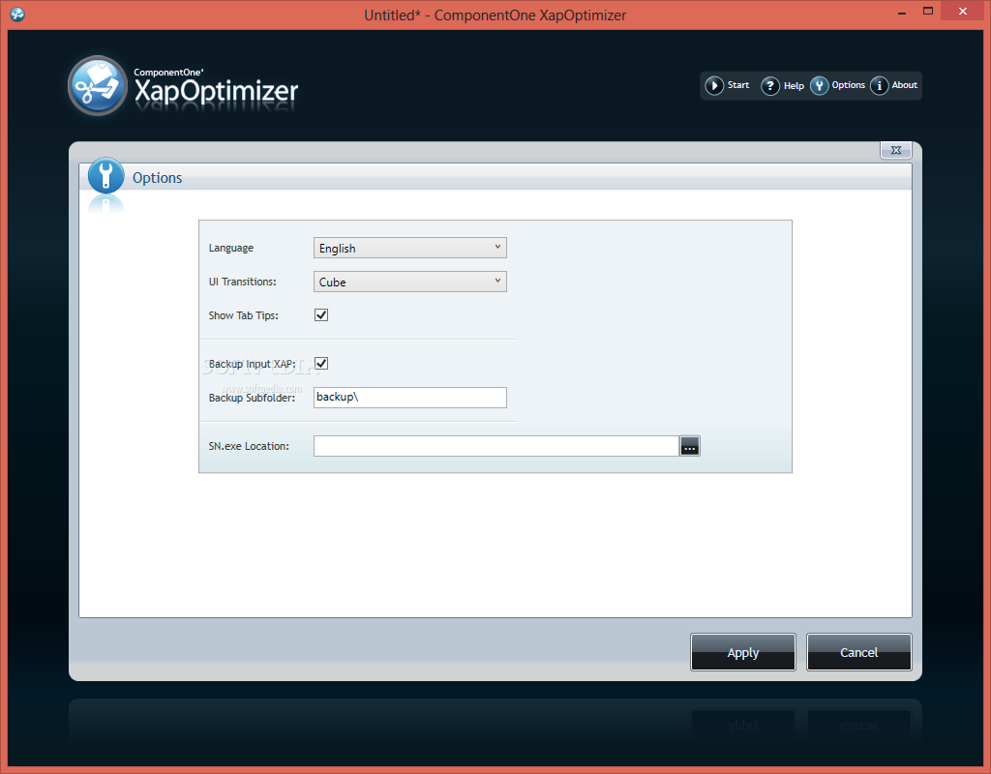
Task: Click the Help question mark icon
Action: [769, 85]
